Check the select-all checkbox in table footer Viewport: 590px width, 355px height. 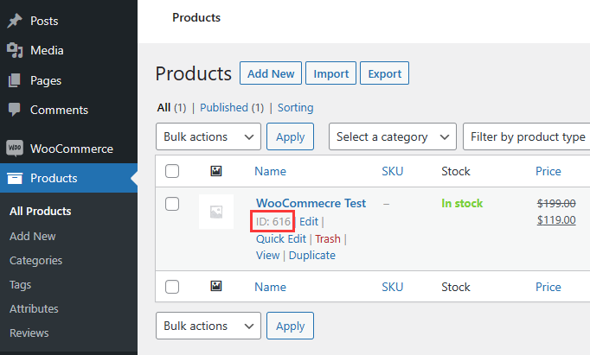coord(172,287)
